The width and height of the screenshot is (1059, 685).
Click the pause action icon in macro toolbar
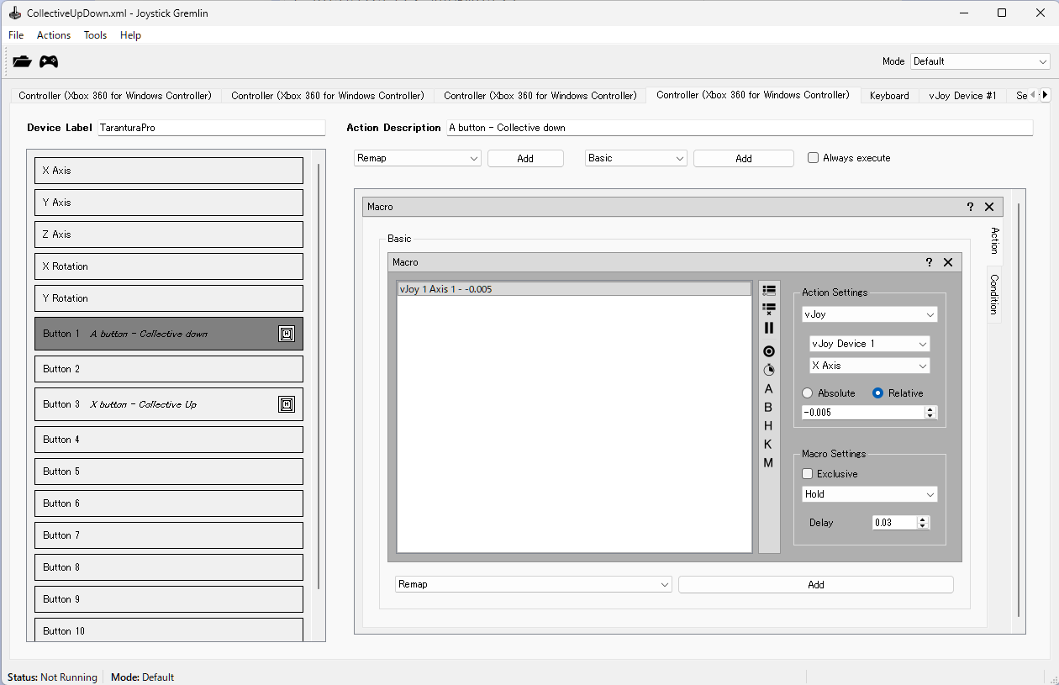(768, 328)
